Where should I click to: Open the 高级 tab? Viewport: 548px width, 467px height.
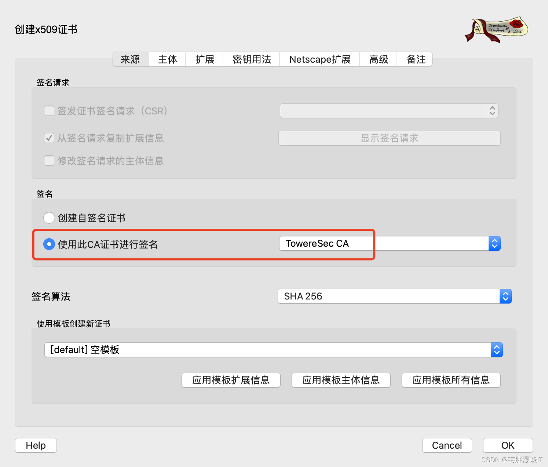[379, 59]
